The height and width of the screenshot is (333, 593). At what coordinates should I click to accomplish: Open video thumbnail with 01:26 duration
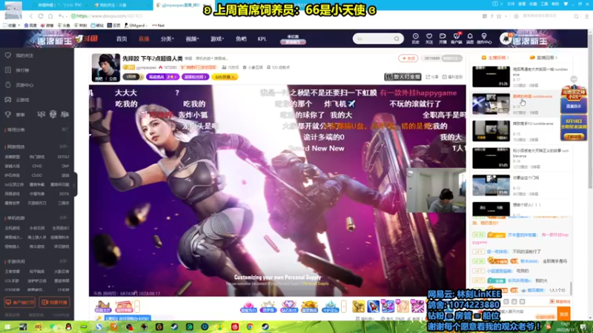point(491,77)
